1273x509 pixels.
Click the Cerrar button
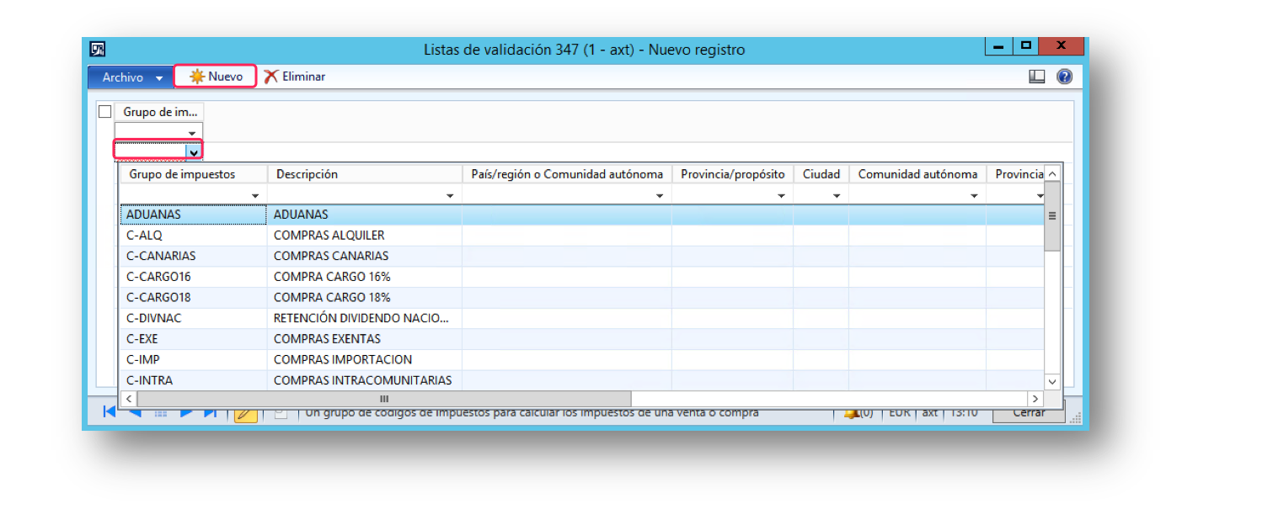coord(1028,413)
